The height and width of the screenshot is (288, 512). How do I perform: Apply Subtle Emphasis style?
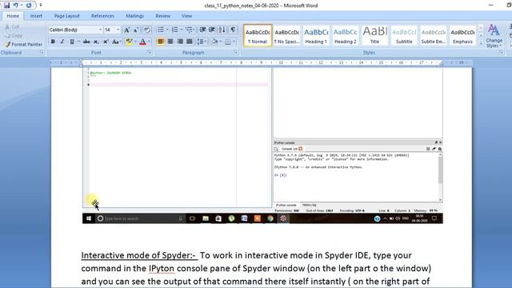pyautogui.click(x=434, y=35)
